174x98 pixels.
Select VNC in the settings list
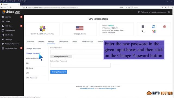tap(28, 73)
